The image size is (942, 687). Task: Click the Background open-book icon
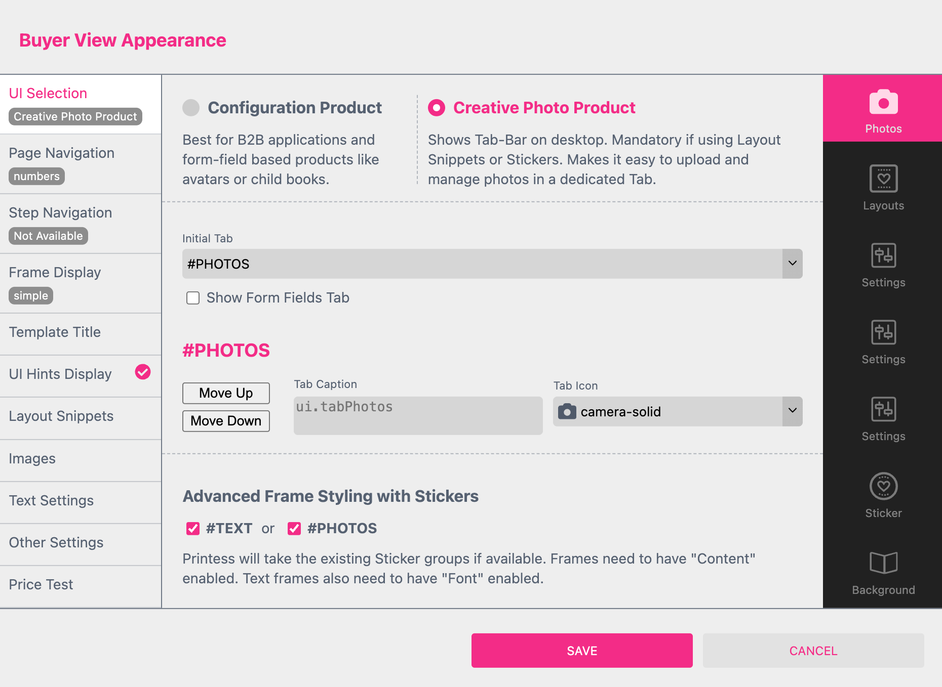(x=883, y=563)
